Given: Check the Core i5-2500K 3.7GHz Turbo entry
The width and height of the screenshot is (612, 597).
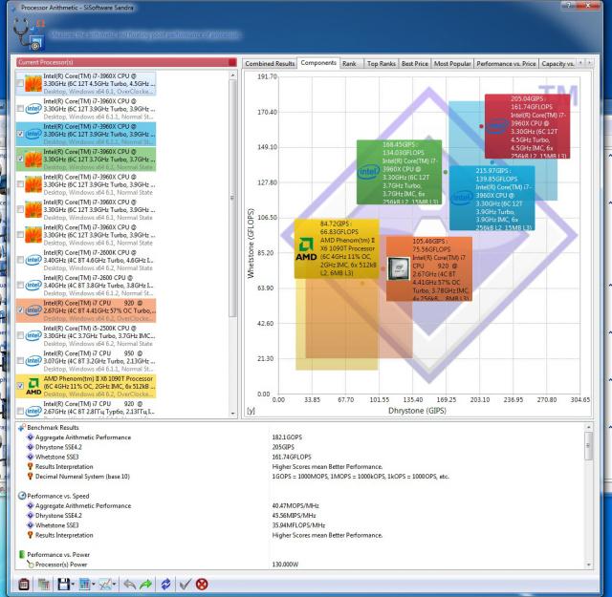Looking at the screenshot, I should coord(20,335).
